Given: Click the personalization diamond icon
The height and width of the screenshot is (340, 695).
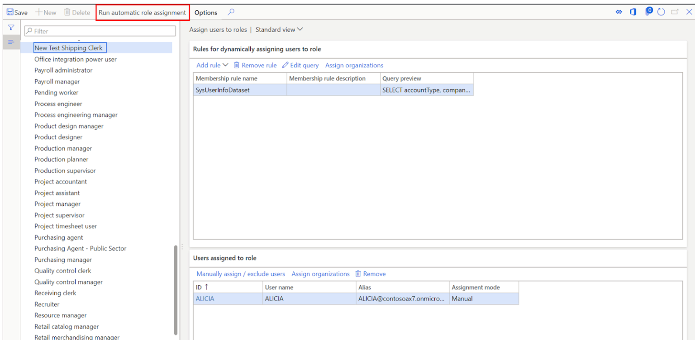Looking at the screenshot, I should (x=619, y=12).
